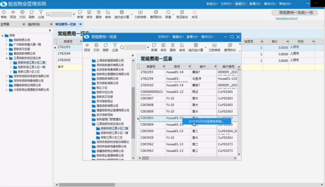Select 深圳市极致物通有限公司 in main tree
The height and width of the screenshot is (187, 325).
pos(28,80)
